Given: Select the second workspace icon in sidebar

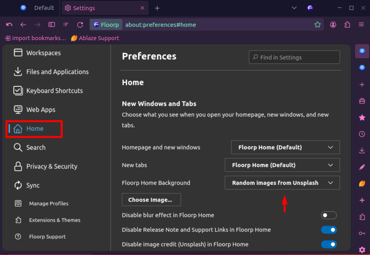Looking at the screenshot, I should (x=362, y=68).
